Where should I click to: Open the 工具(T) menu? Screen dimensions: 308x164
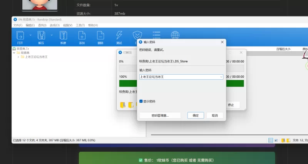(80, 25)
